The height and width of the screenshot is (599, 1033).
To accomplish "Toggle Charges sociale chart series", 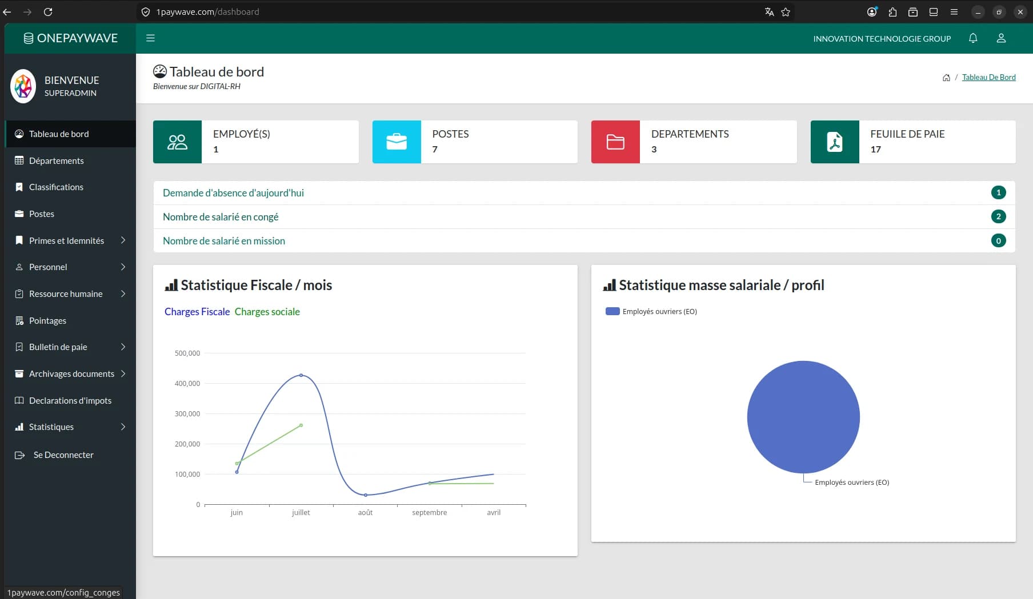I will click(x=267, y=312).
